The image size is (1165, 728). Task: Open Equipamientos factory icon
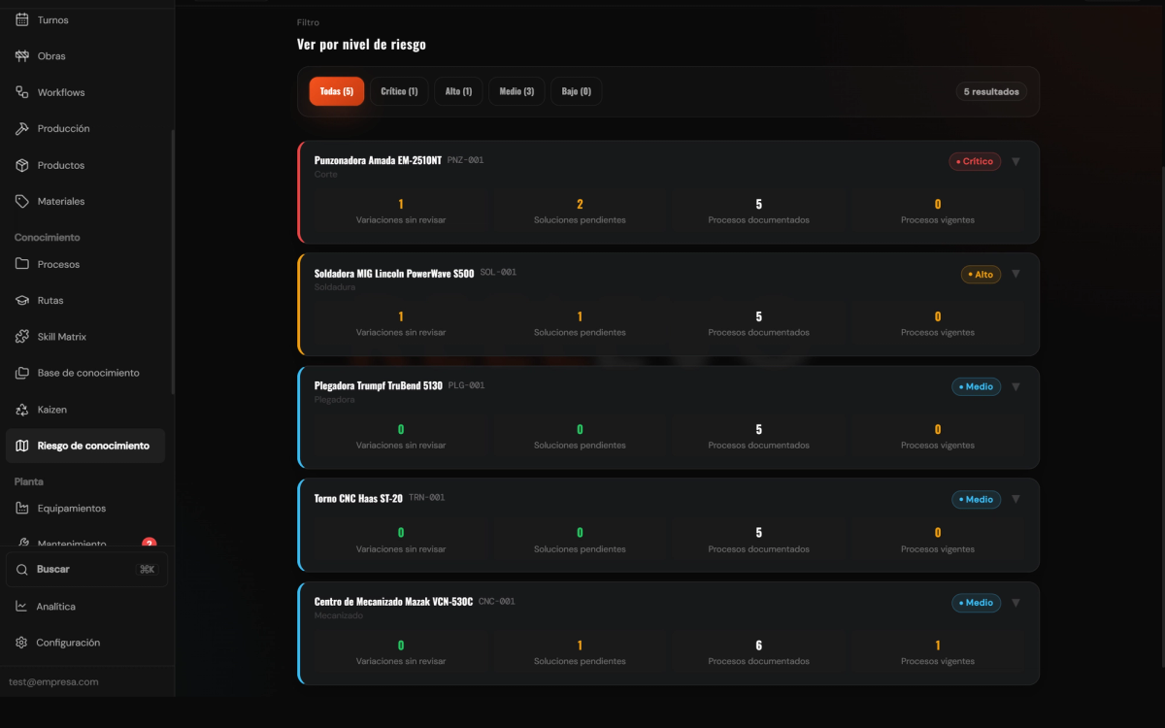click(x=22, y=508)
